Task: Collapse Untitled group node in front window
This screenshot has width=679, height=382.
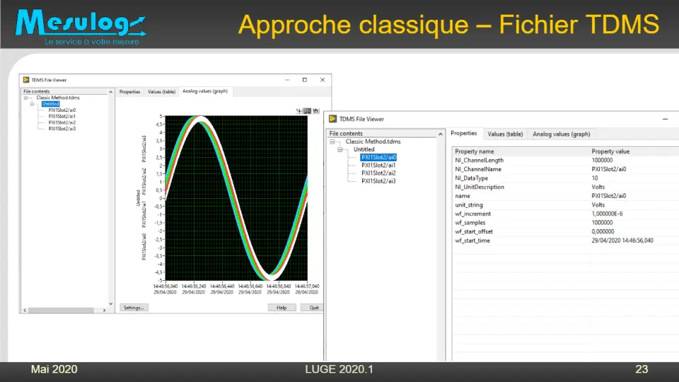Action: click(340, 149)
